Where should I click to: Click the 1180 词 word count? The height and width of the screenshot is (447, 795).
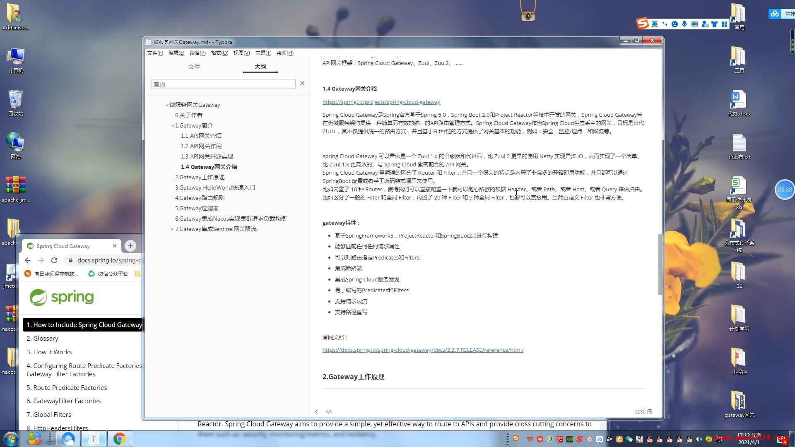tap(643, 411)
